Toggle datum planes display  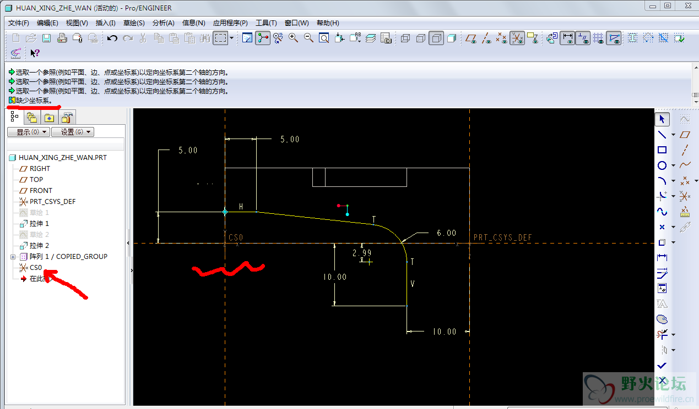coord(471,38)
